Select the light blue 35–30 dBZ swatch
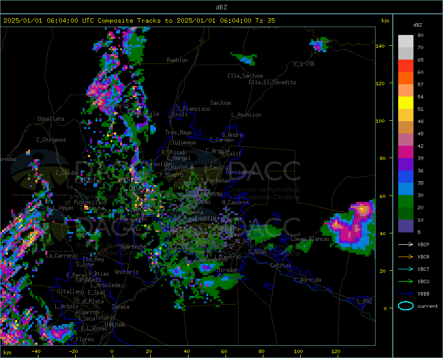The width and height of the screenshot is (443, 358). pyautogui.click(x=406, y=189)
